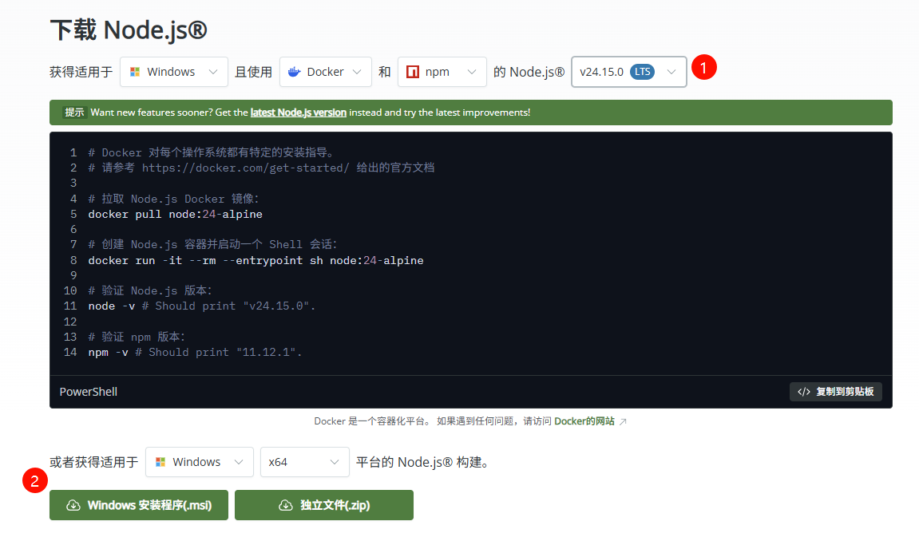Open the bottom Windows platform dropdown
This screenshot has height=533, width=919.
[x=200, y=462]
